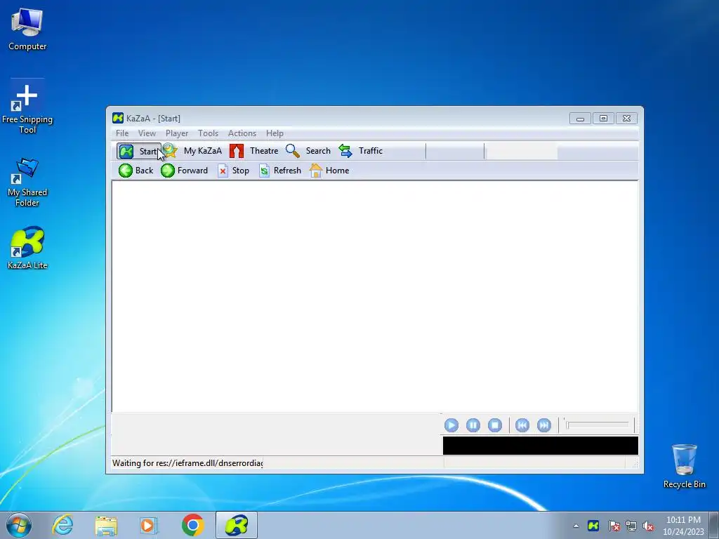Click the KaZaA window title bar icon
The height and width of the screenshot is (539, 719).
(118, 118)
